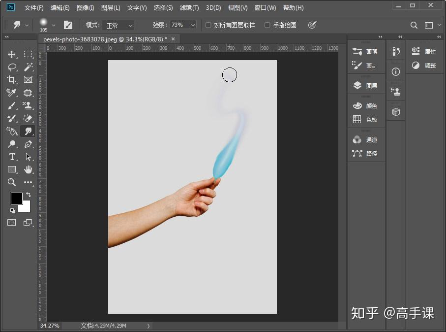Open the brush preset picker arrow
Viewport: 446px width, 332px height.
click(x=53, y=25)
